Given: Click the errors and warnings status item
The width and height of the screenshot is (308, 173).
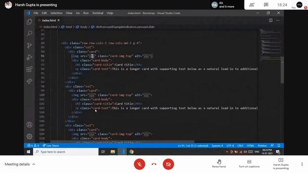Looking at the screenshot, I should 33,146.
